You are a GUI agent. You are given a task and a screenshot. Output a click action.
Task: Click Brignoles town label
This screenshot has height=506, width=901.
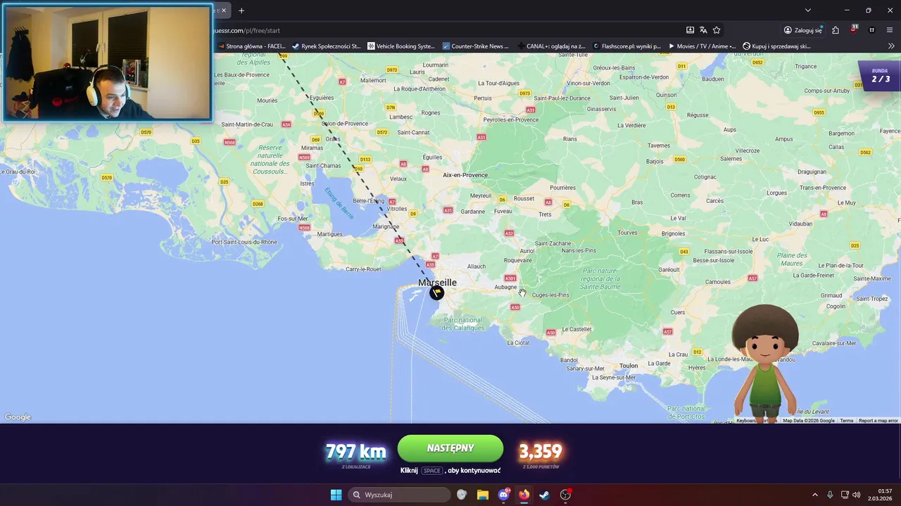[x=673, y=233]
